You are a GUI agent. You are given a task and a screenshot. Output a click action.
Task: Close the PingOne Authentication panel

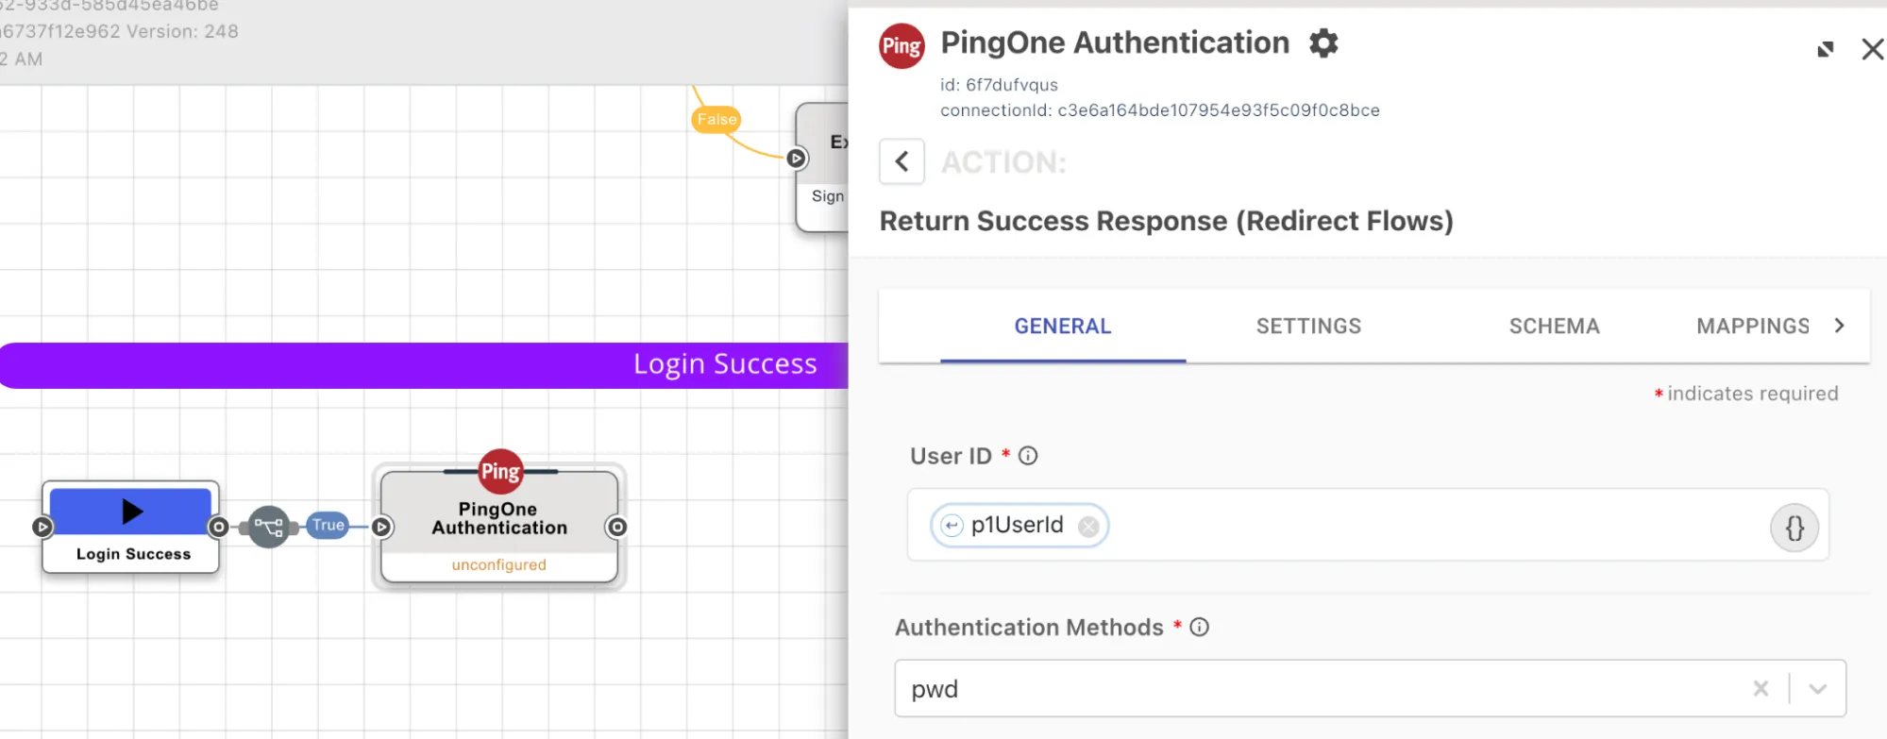(x=1873, y=49)
